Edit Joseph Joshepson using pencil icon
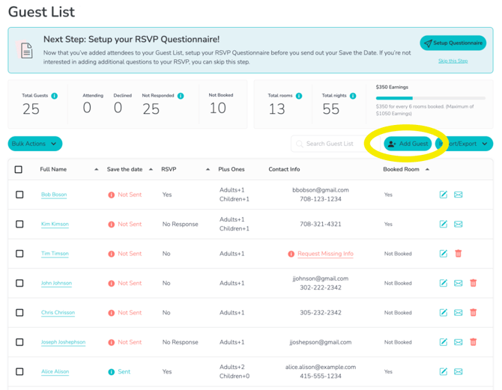 point(444,342)
